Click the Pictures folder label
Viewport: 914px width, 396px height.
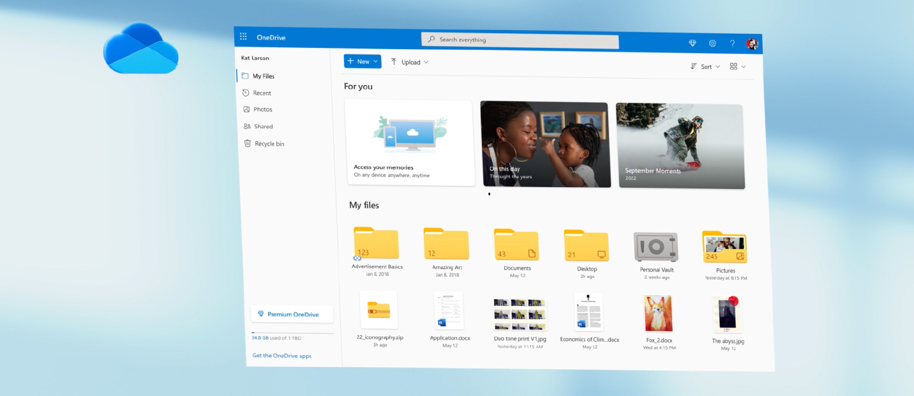pyautogui.click(x=726, y=271)
